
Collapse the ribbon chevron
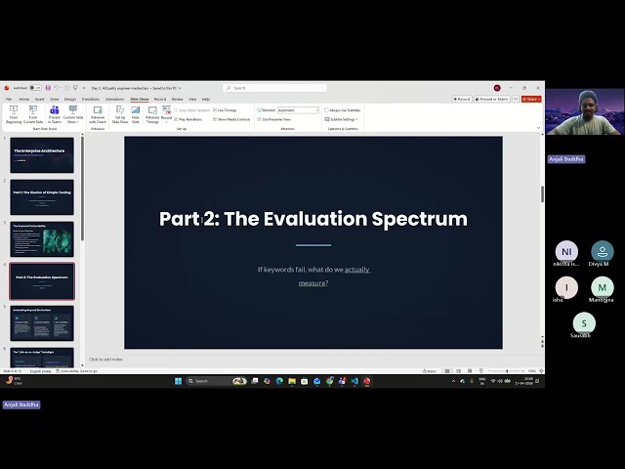point(538,128)
